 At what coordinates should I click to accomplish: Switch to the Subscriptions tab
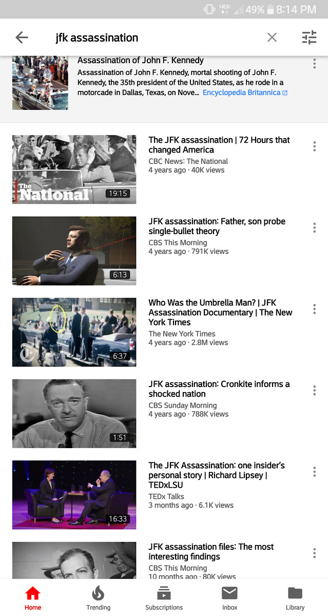(164, 599)
